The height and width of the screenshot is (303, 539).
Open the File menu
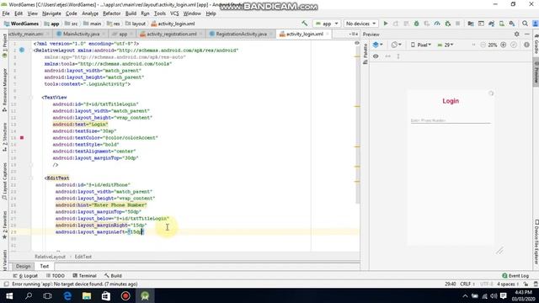(6, 13)
